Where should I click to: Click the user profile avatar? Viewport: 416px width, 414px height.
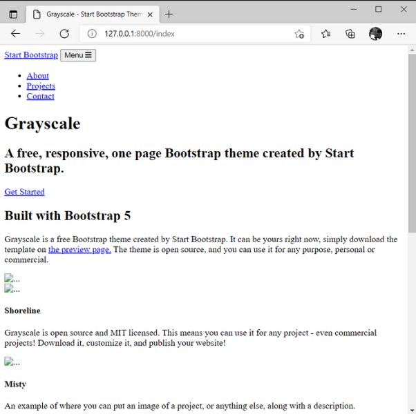(x=375, y=34)
